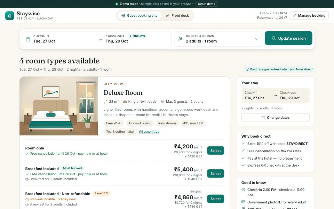This screenshot has width=334, height=209.
Task: Click the arrow between Check-in and Check-out in Your stay
Action: 276,95
